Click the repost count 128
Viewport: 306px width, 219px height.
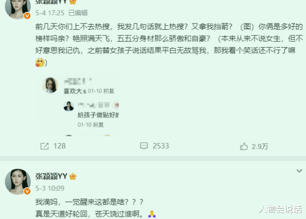tap(59, 146)
